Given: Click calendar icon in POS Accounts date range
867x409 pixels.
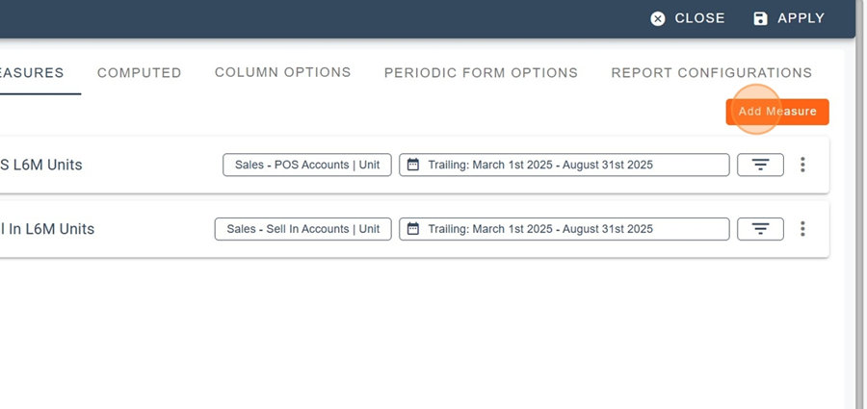Looking at the screenshot, I should pos(413,165).
